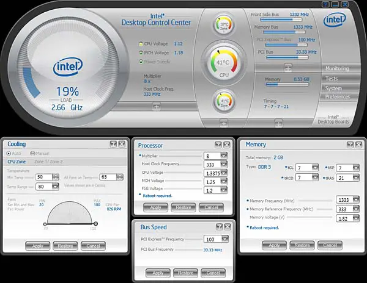This screenshot has height=283, width=367.
Task: Open help in the Processor panel
Action: pos(218,145)
